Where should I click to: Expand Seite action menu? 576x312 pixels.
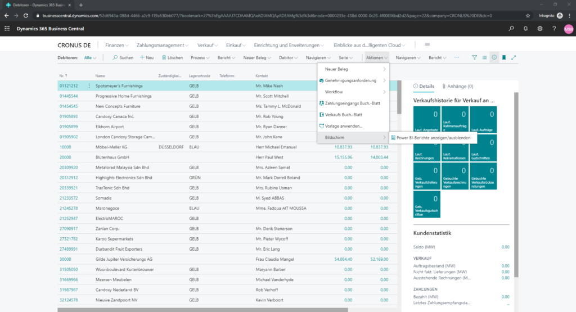[346, 58]
